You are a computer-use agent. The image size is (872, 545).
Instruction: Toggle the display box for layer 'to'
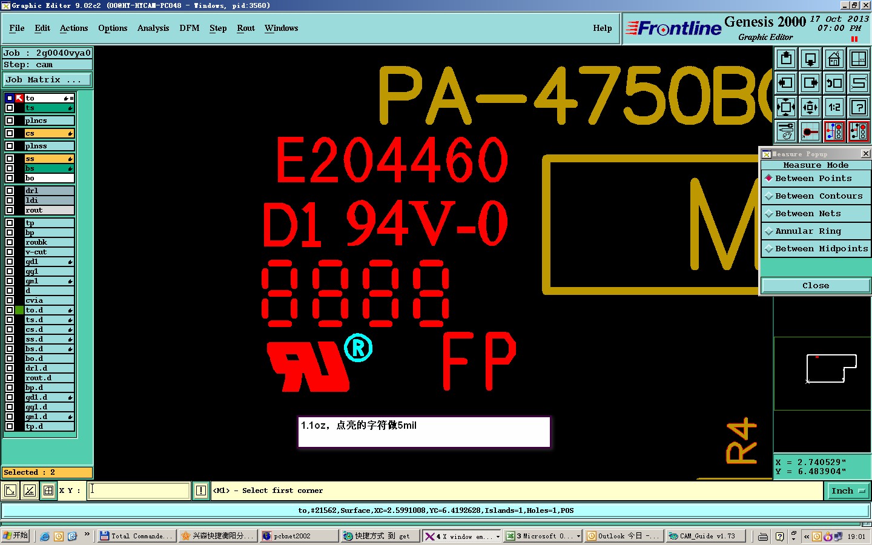click(10, 98)
